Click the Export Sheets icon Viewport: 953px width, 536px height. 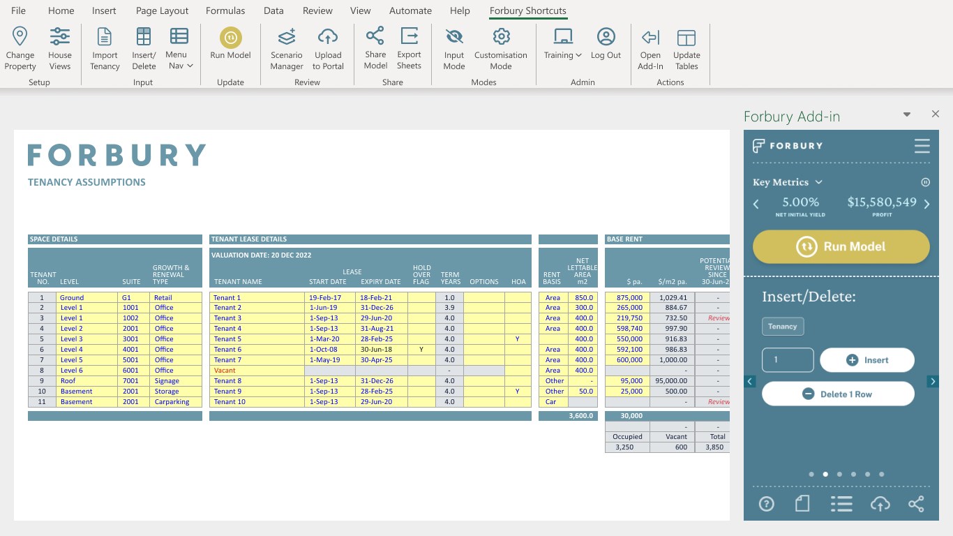pyautogui.click(x=409, y=36)
